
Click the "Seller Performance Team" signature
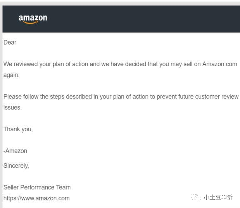click(37, 187)
